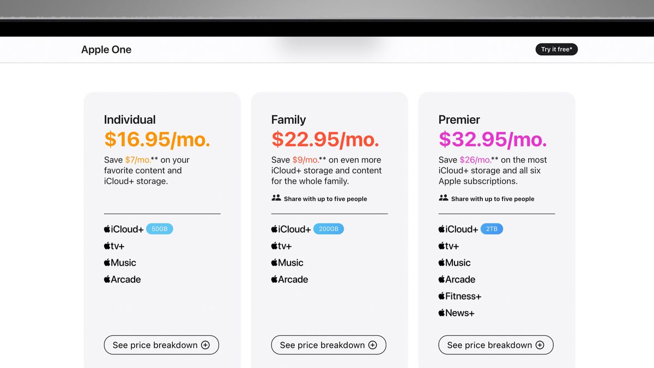654x368 pixels.
Task: Click the Music icon in the Premier plan
Action: [x=441, y=262]
